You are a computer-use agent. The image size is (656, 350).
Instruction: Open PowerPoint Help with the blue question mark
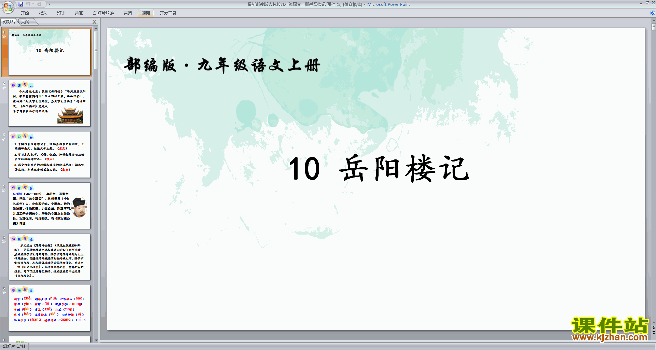(x=652, y=13)
